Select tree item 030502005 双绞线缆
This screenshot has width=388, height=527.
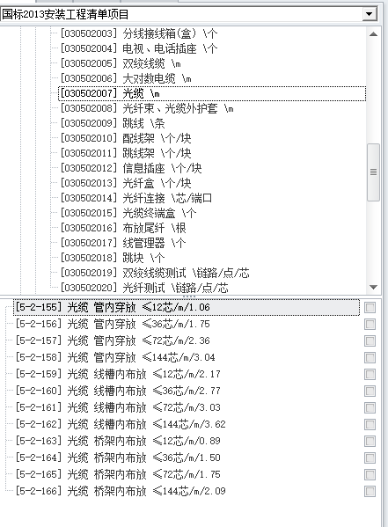coord(121,63)
